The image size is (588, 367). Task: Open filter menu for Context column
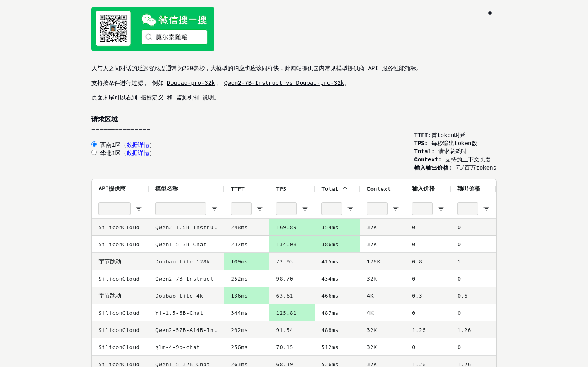396,209
